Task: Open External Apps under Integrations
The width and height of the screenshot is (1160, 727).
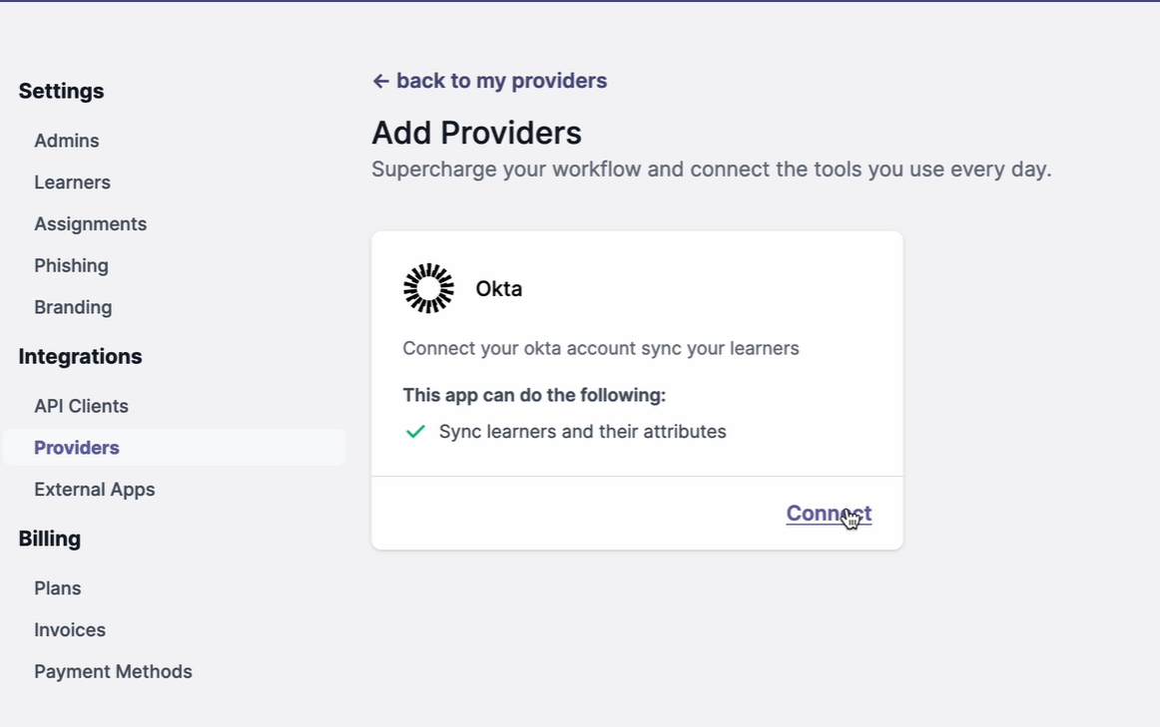Action: click(95, 490)
